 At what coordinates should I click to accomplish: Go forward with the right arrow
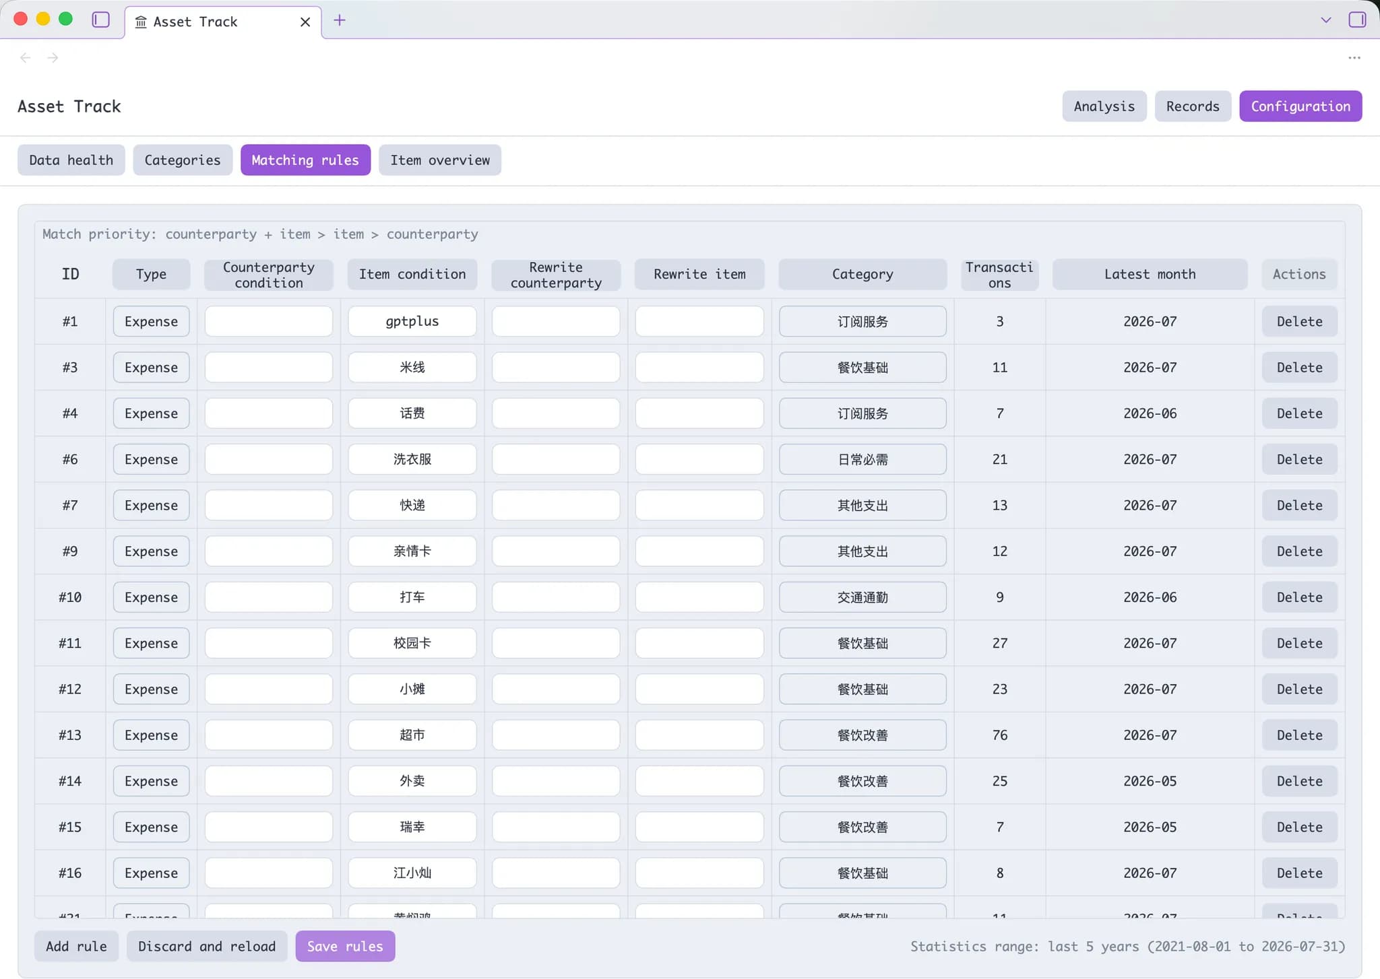click(x=53, y=58)
